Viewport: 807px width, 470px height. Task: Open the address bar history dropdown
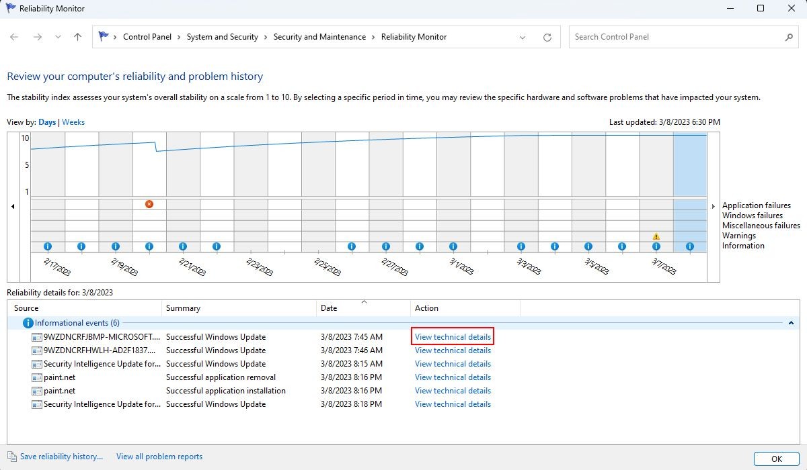(x=523, y=38)
